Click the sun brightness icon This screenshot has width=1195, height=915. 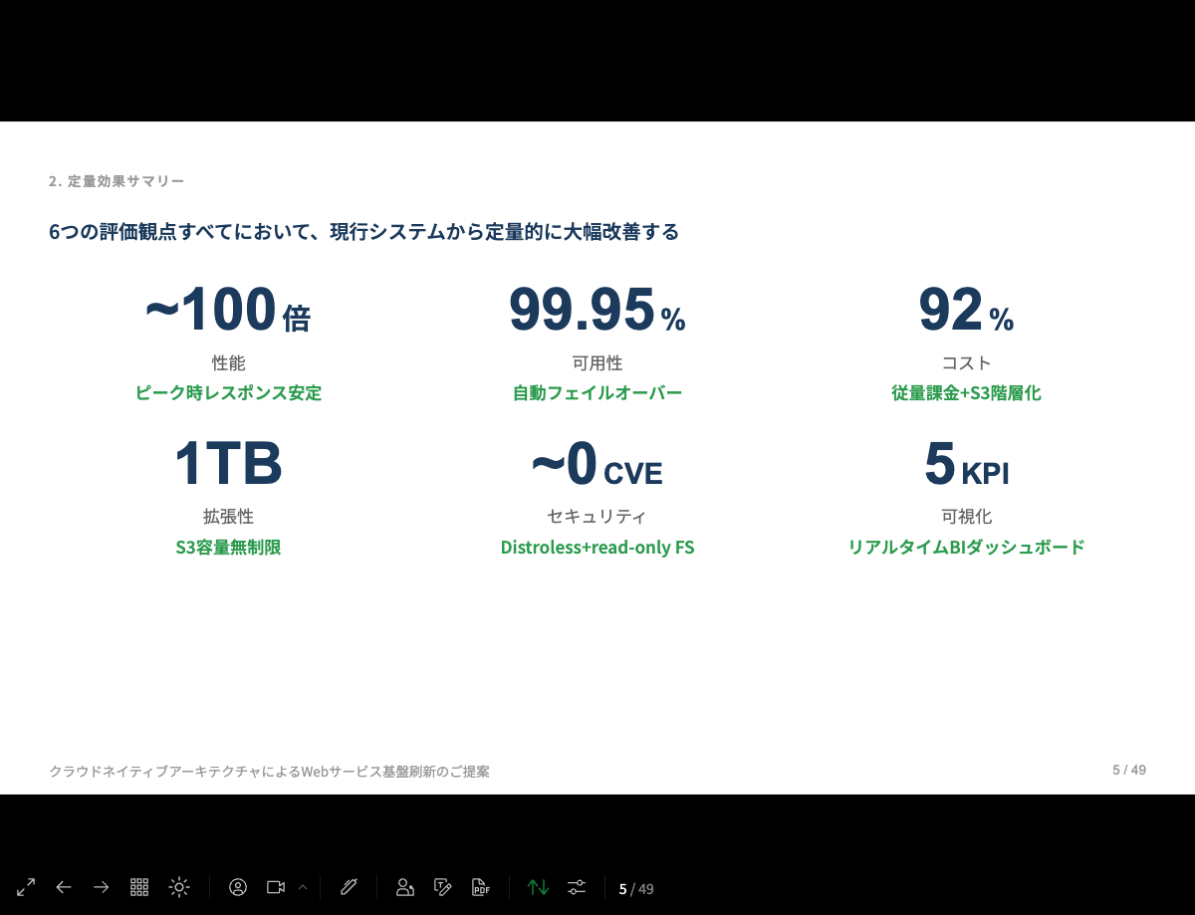pos(177,886)
